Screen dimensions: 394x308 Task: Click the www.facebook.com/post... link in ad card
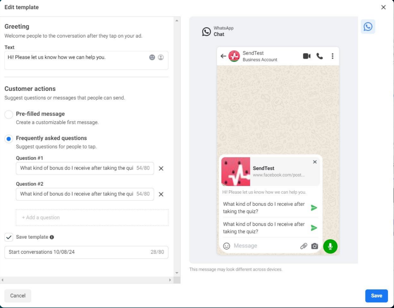click(x=278, y=175)
